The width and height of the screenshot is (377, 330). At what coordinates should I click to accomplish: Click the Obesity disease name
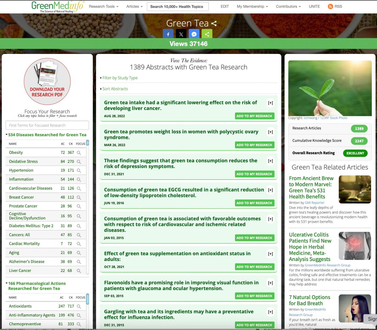coord(16,152)
